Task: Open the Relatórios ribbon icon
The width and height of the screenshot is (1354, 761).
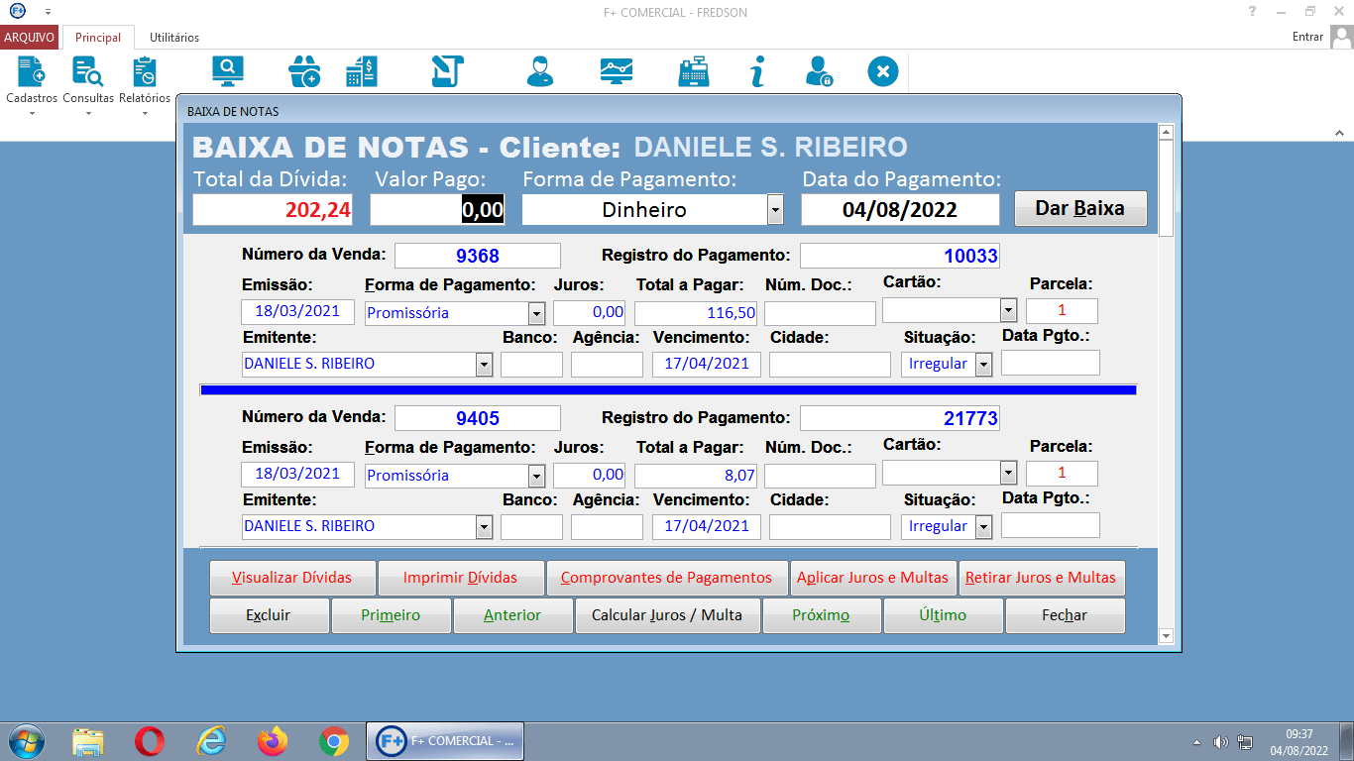Action: (x=145, y=72)
